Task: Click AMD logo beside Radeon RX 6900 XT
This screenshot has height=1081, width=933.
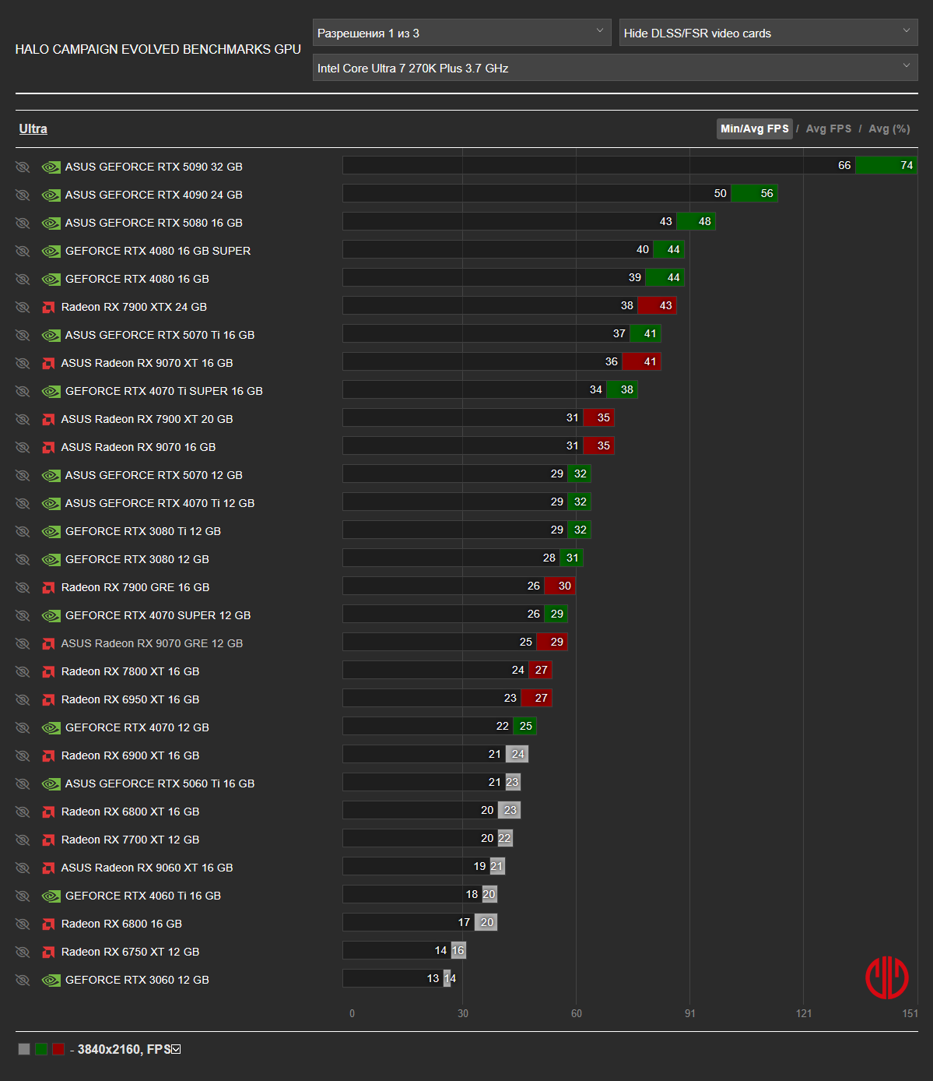Action: (x=48, y=755)
